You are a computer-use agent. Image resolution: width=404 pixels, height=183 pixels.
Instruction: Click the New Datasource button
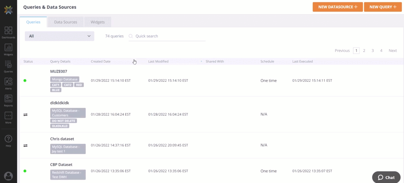pyautogui.click(x=338, y=7)
